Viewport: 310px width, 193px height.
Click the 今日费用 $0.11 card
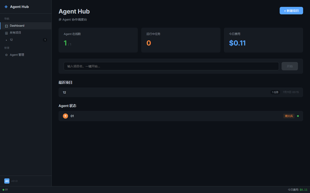coord(263,40)
